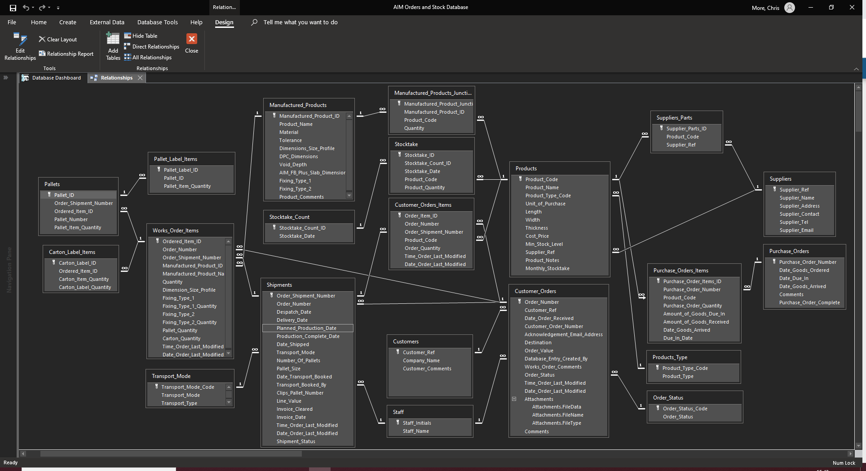Show Direct Relationships

pyautogui.click(x=152, y=47)
